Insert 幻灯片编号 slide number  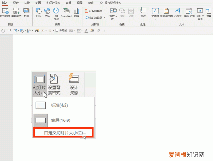pos(200,14)
